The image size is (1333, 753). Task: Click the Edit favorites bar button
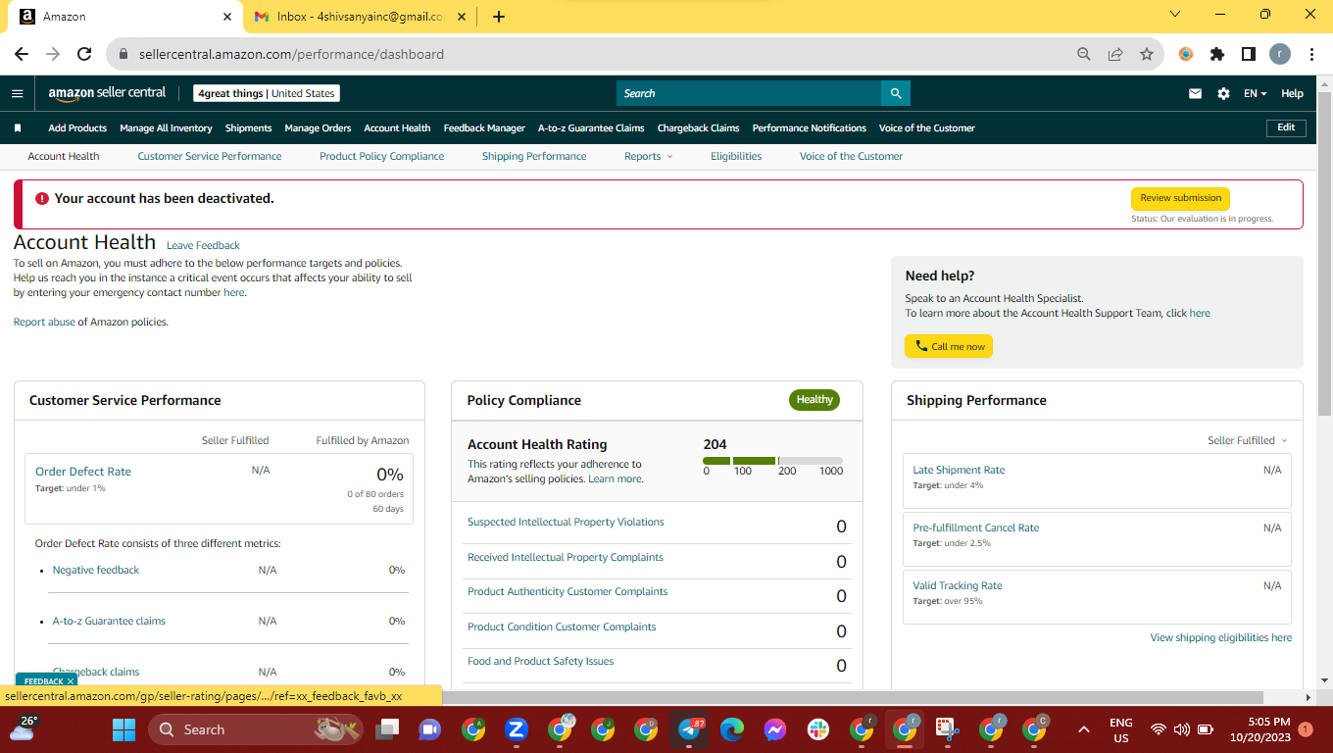[x=1286, y=127]
